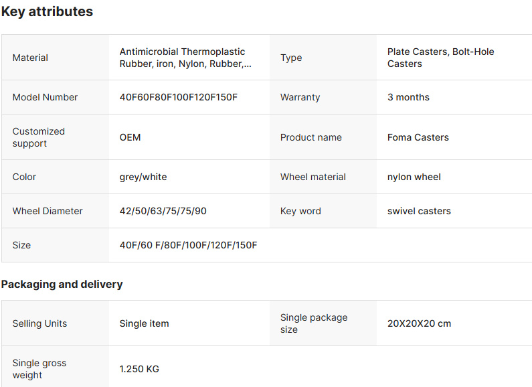Select the Product name label

311,137
